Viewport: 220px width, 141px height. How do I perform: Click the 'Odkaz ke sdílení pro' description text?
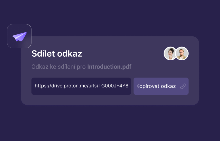pyautogui.click(x=59, y=67)
